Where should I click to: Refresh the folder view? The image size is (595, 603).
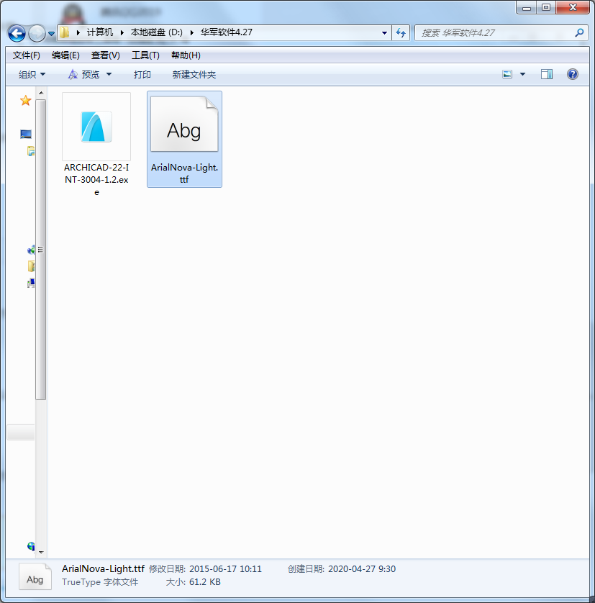[401, 32]
